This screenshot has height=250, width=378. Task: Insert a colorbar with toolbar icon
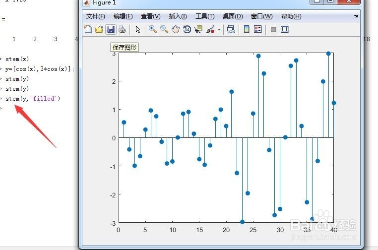pyautogui.click(x=247, y=29)
